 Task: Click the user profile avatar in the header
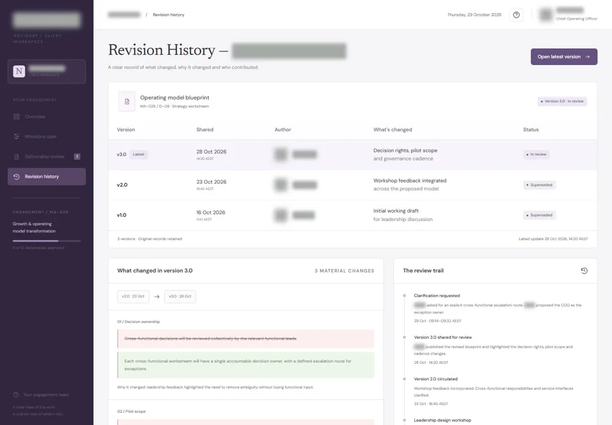[x=546, y=15]
